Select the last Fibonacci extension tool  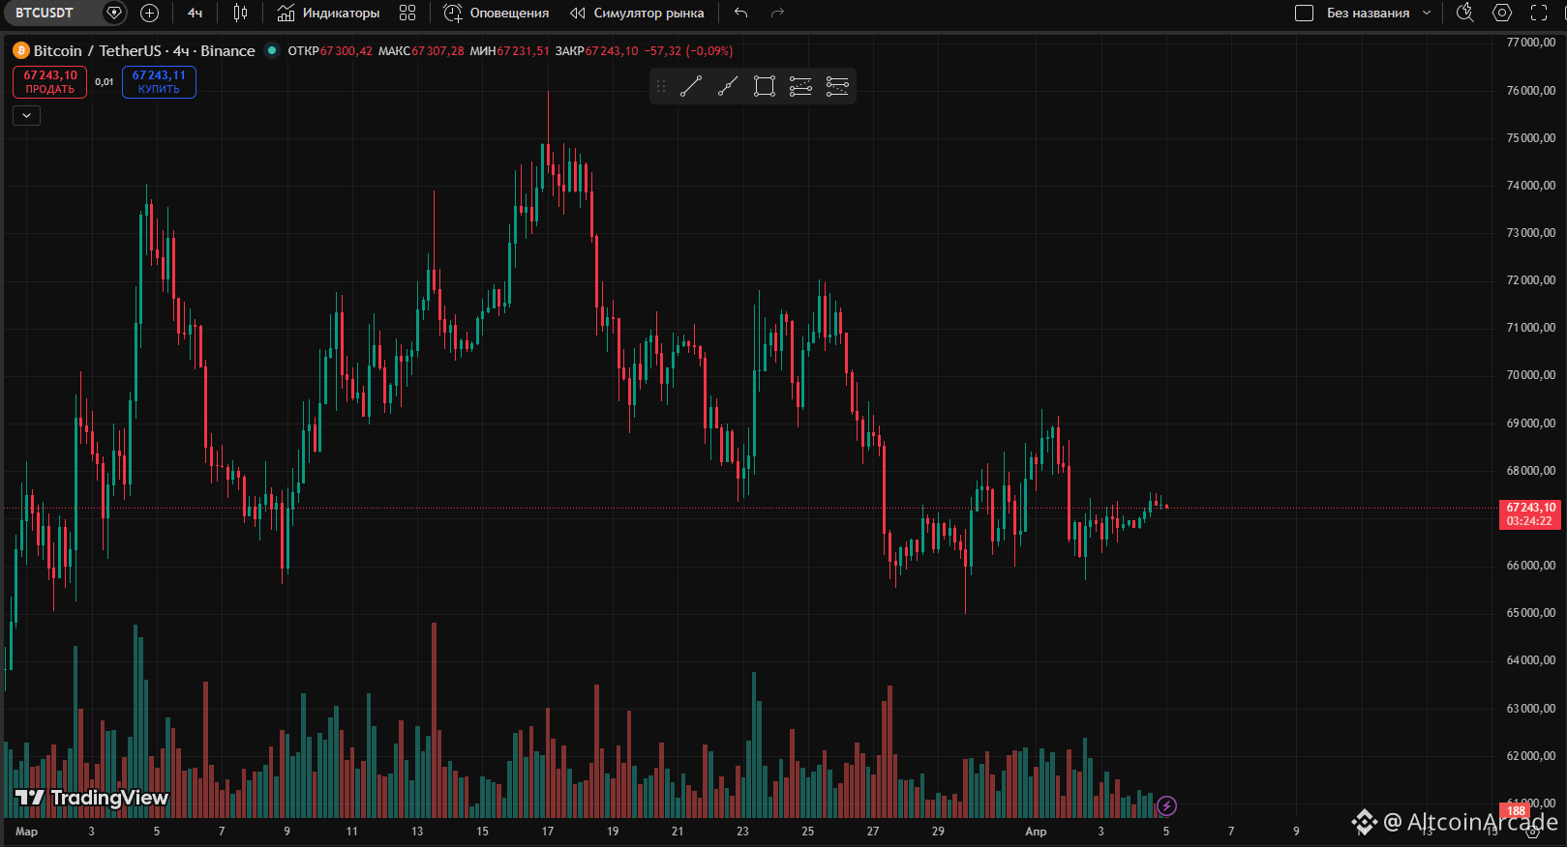[x=837, y=86]
